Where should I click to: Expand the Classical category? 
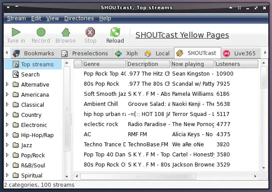(7, 105)
